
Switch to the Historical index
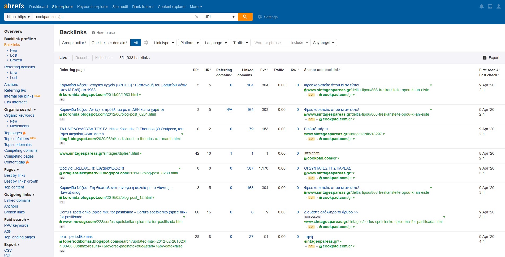point(103,58)
